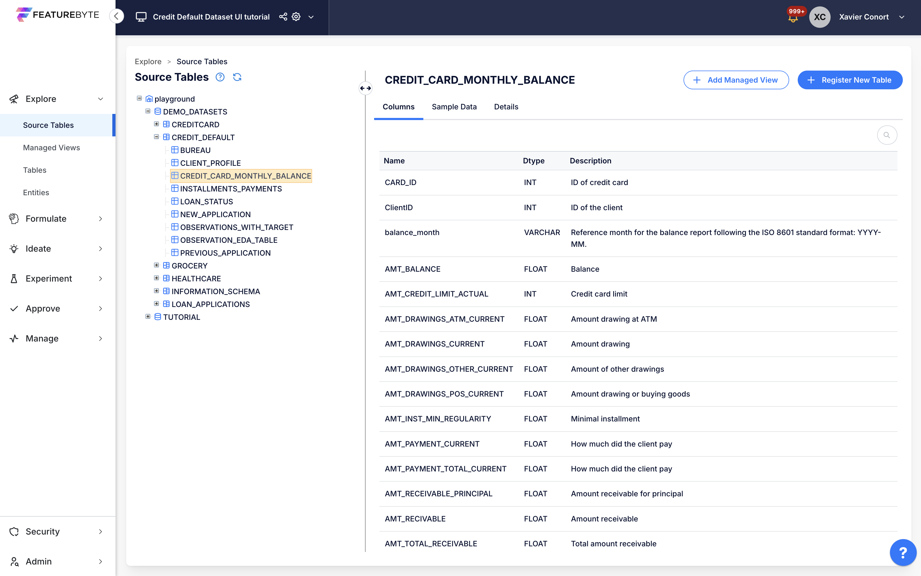The image size is (921, 576).
Task: Open the Source Tables help icon
Action: [220, 77]
